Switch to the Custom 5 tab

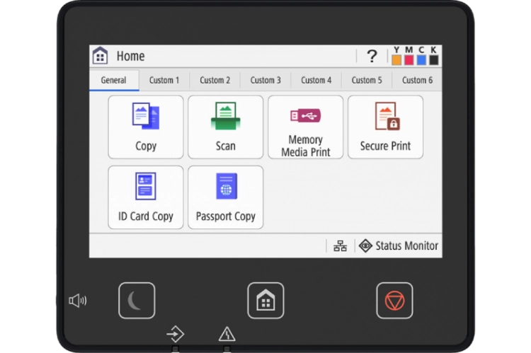(367, 80)
